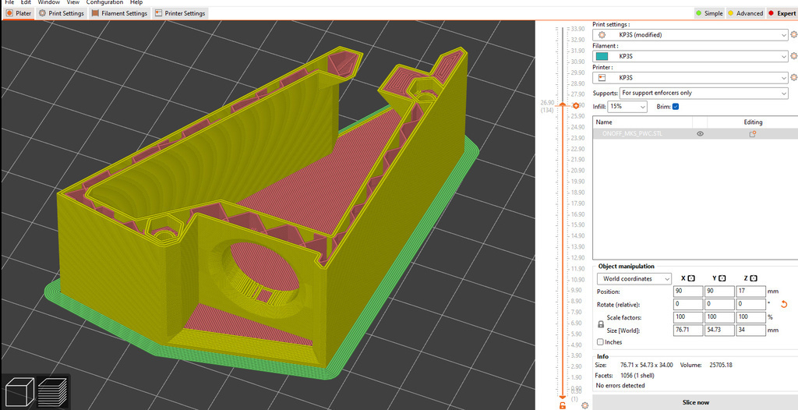Hide ONOFF_MKS_PWC.STL using the eye icon

[700, 134]
